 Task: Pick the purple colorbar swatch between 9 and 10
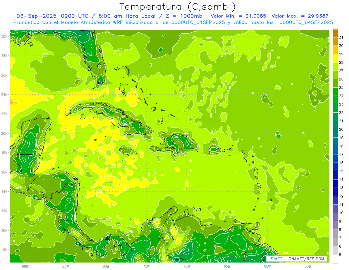click(335, 217)
